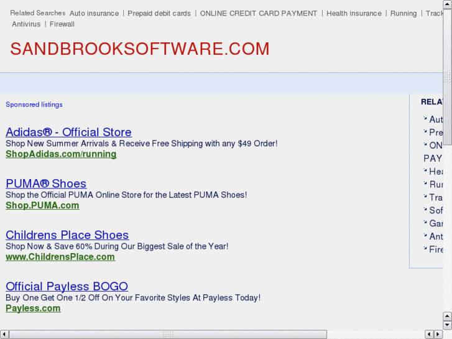Click PUMA ad description text
Screen dimensions: 452x339
pyautogui.click(x=126, y=195)
